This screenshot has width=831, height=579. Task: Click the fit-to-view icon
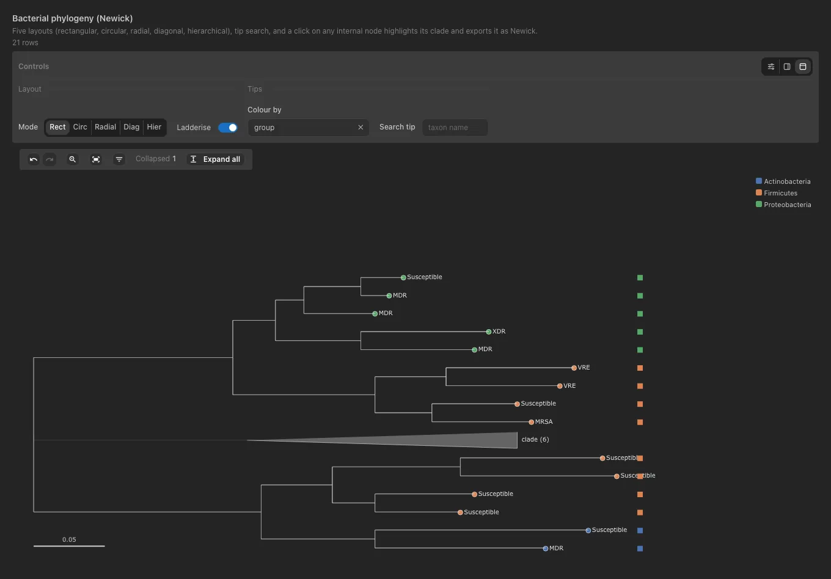coord(96,159)
